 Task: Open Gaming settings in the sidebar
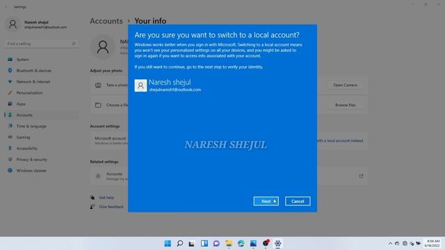click(42, 137)
